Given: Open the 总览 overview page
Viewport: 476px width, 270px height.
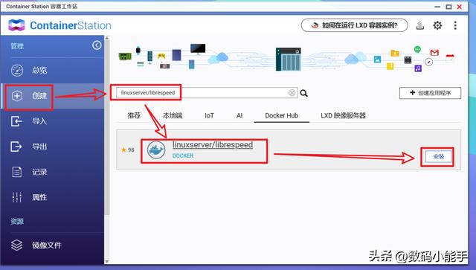Looking at the screenshot, I should pyautogui.click(x=52, y=70).
